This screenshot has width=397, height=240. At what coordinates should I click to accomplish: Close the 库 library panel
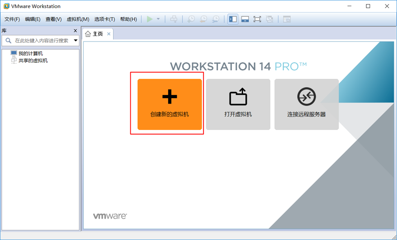point(75,31)
